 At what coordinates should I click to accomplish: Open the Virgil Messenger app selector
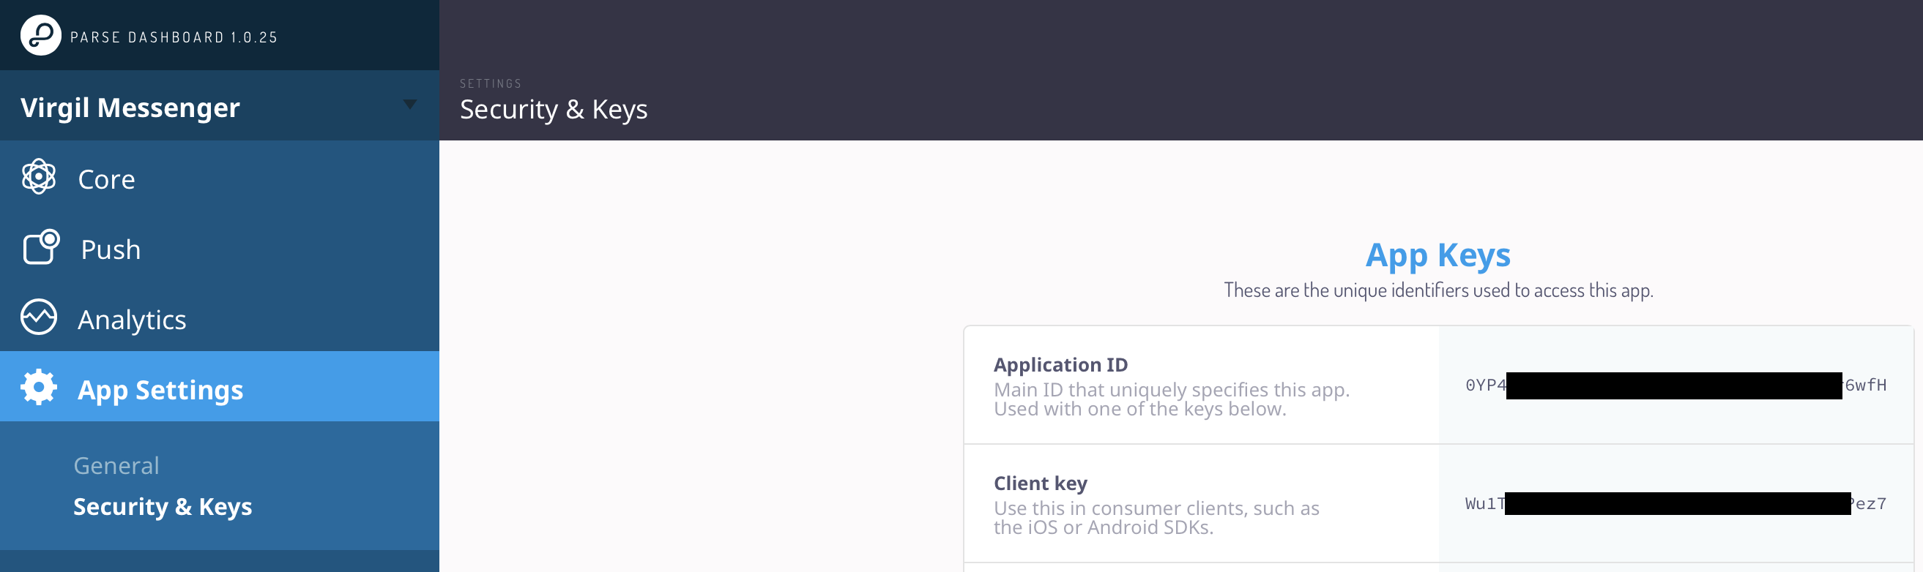coord(220,106)
